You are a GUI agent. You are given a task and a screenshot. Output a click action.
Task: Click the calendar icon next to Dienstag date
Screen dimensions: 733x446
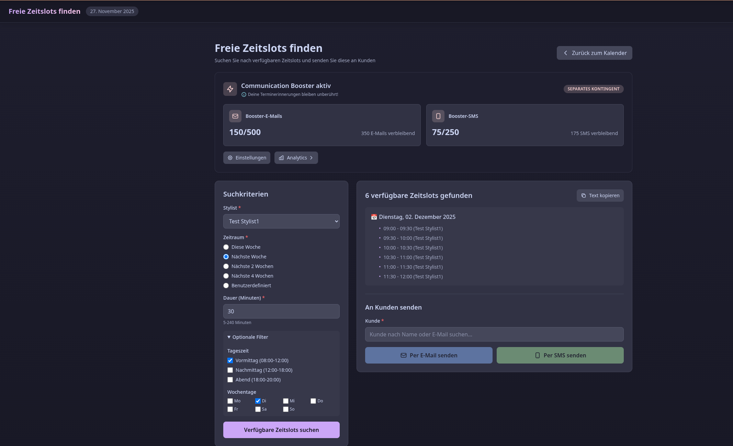[374, 217]
